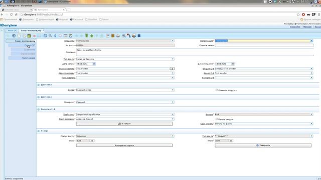Open the Прайс-лист dropdown

(173, 114)
